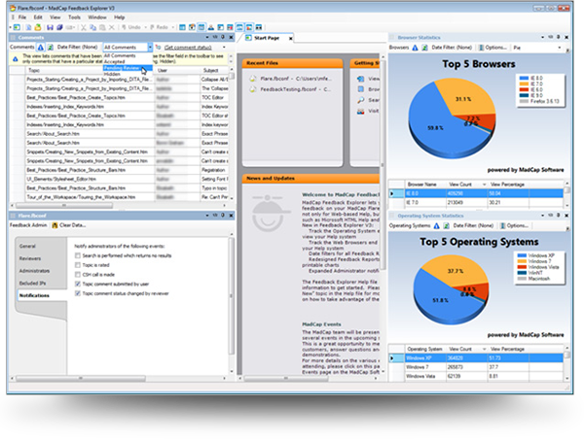Click the refresh icon in Browser Statistics toolbar
Viewport: 584px width, 439px height.
point(424,48)
